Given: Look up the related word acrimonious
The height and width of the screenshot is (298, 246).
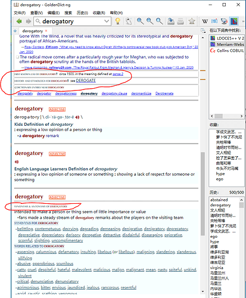Looking at the screenshot, I should [28, 287].
